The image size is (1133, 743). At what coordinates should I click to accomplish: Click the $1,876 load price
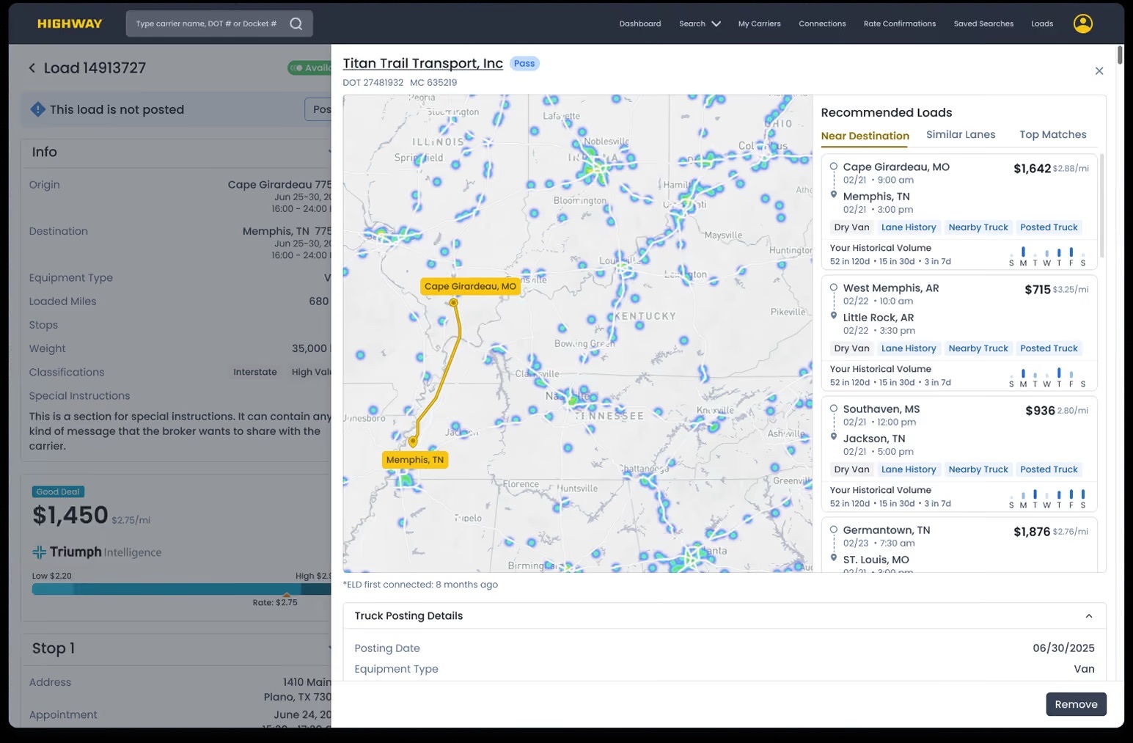(x=1032, y=532)
